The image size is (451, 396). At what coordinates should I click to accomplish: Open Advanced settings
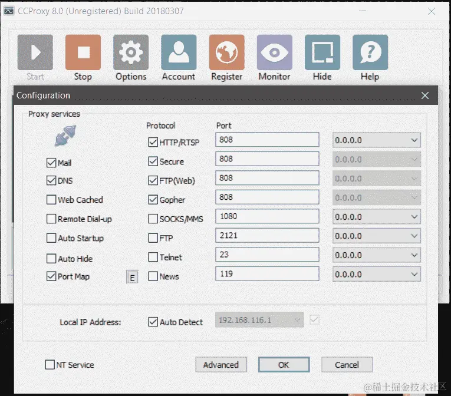click(x=221, y=365)
